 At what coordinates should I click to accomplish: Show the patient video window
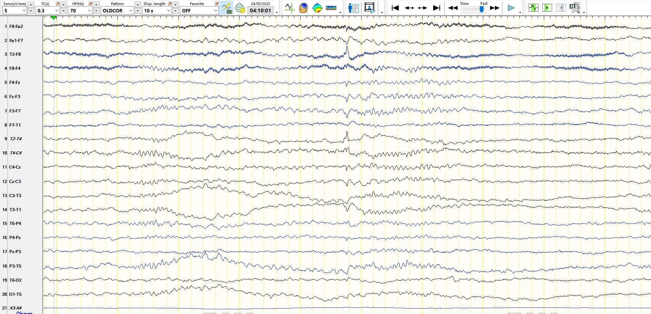click(x=370, y=8)
